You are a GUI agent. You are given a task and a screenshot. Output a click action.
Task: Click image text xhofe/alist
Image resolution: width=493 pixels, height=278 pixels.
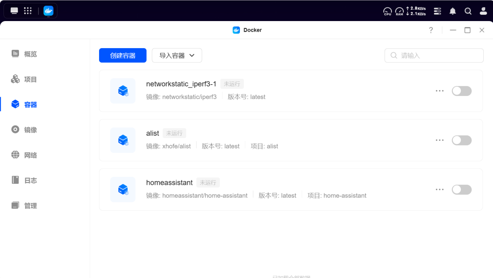click(176, 146)
